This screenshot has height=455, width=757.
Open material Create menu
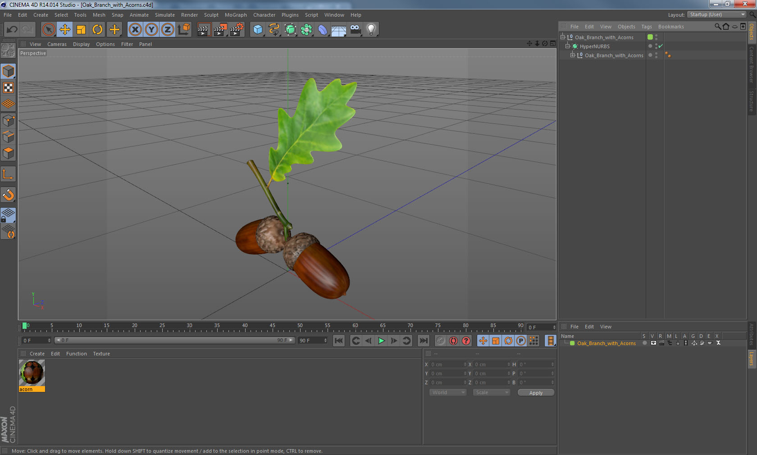[37, 354]
